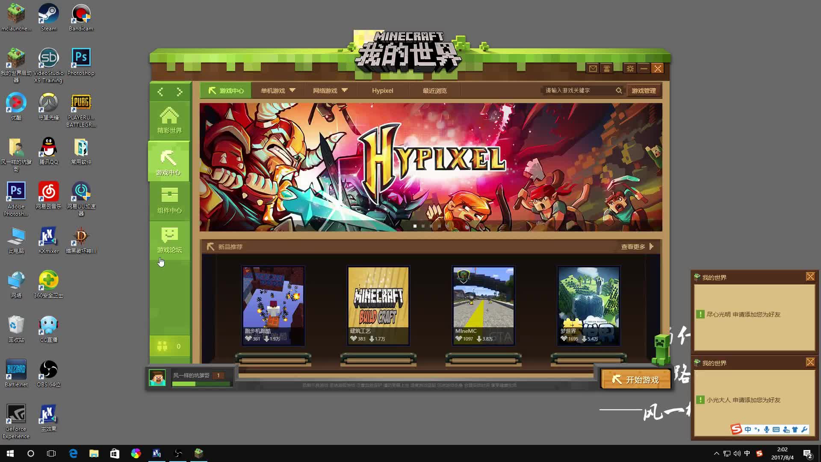Open 小光大人 friend request message
Image resolution: width=821 pixels, height=462 pixels.
743,400
